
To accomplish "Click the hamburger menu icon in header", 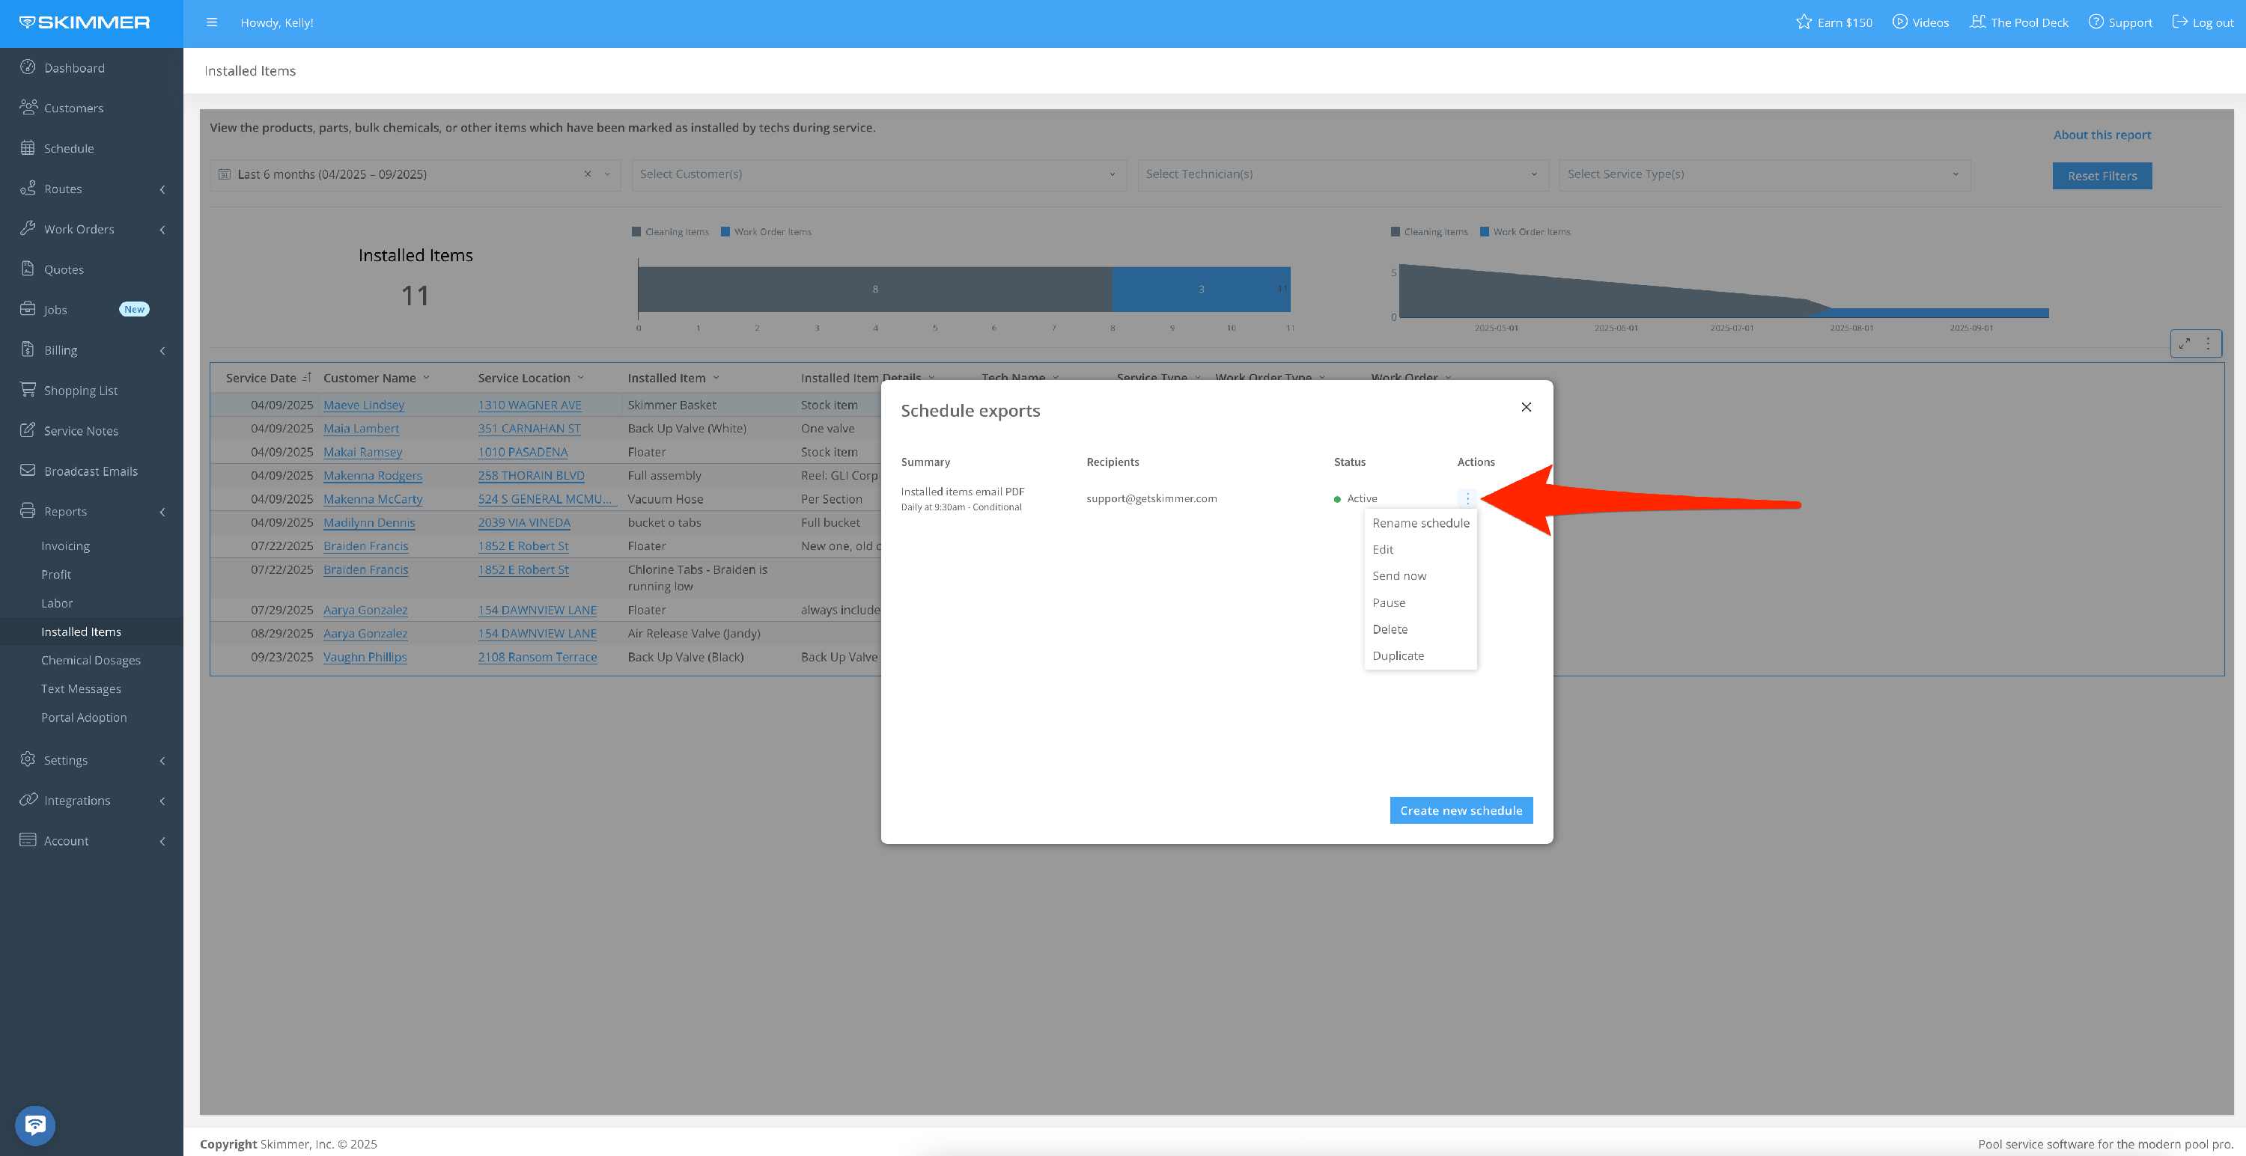I will coord(212,22).
